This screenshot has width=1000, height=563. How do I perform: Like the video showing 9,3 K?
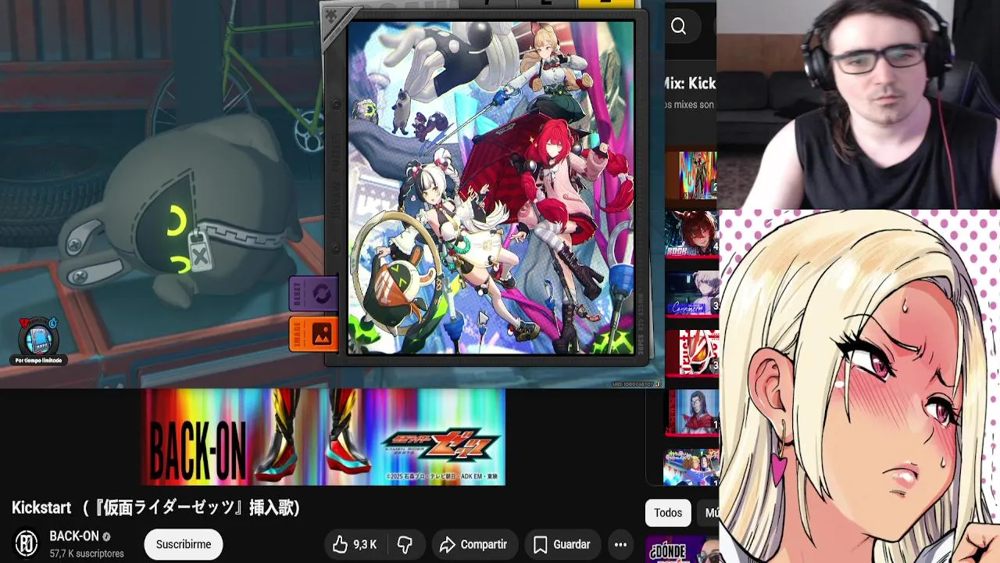tap(355, 544)
